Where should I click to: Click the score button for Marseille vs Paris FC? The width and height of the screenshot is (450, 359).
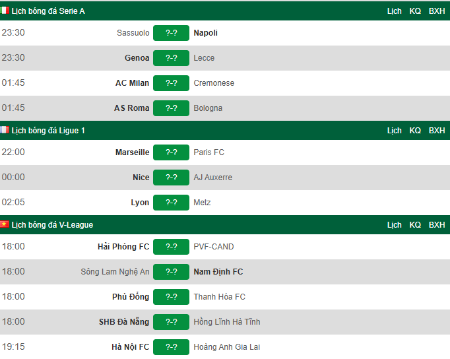[x=171, y=152]
